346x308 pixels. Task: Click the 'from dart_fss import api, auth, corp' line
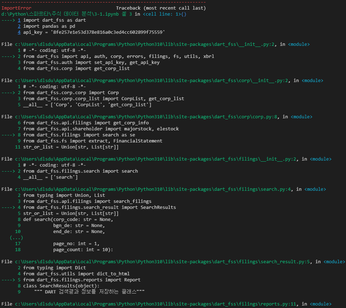118,56
